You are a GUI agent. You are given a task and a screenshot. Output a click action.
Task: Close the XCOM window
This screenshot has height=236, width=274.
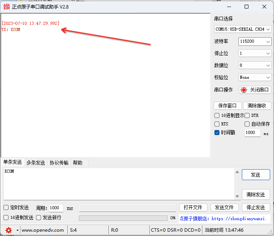coord(264,7)
